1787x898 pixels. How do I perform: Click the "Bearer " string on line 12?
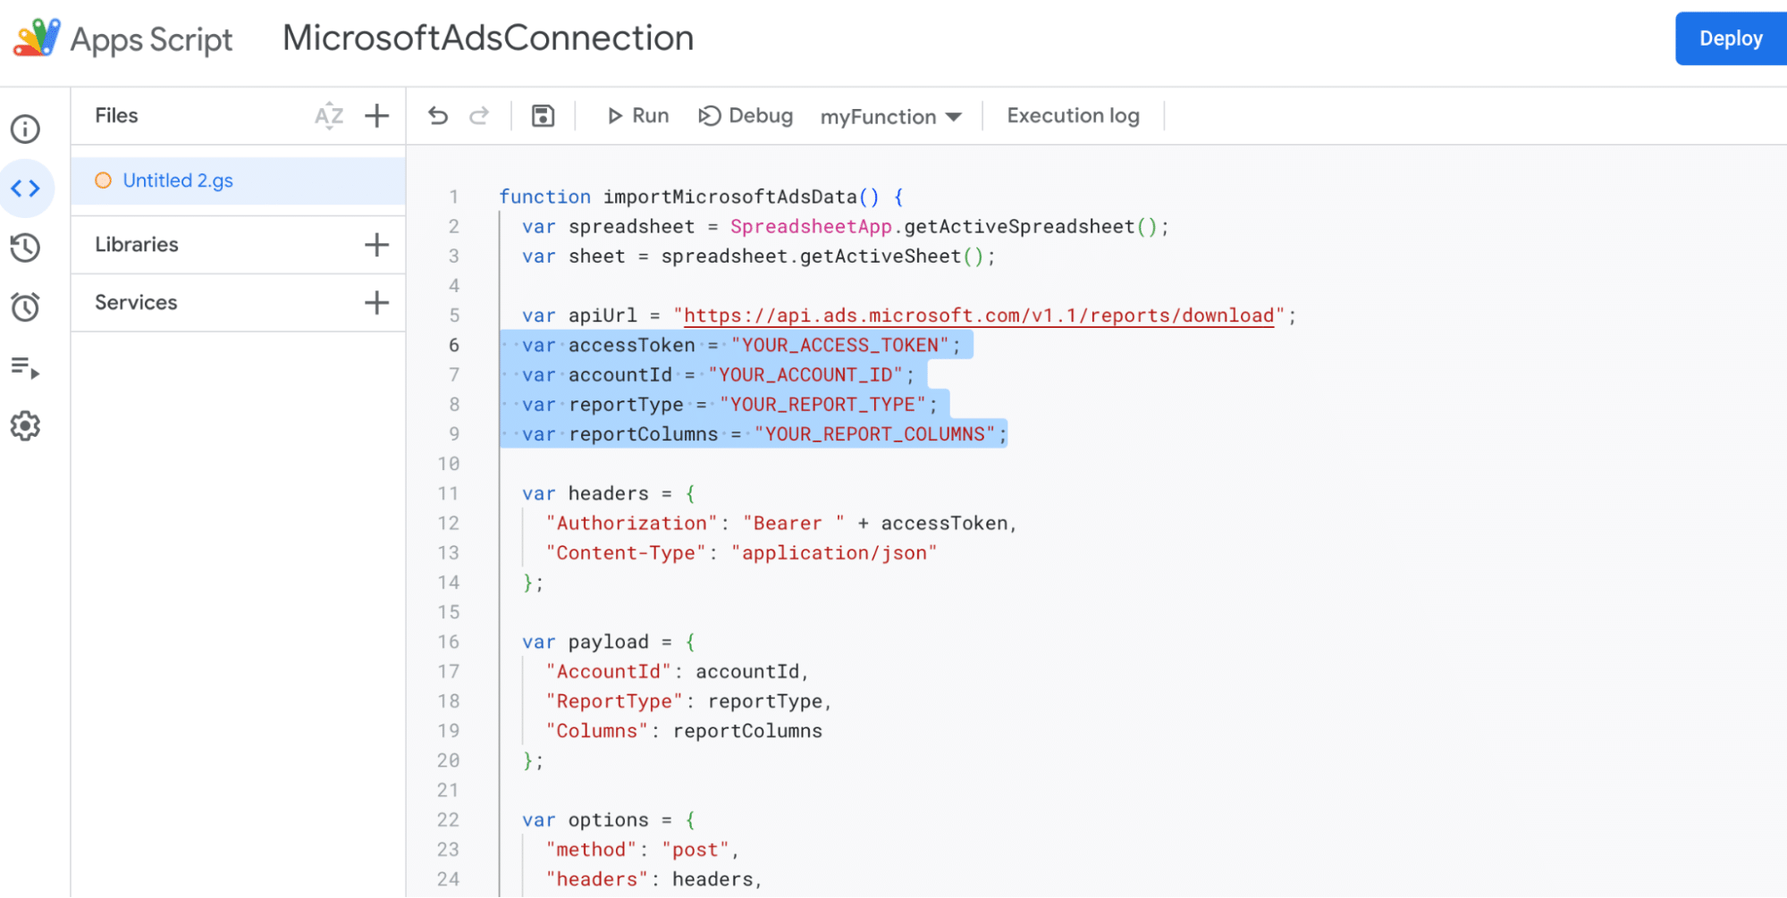click(794, 524)
